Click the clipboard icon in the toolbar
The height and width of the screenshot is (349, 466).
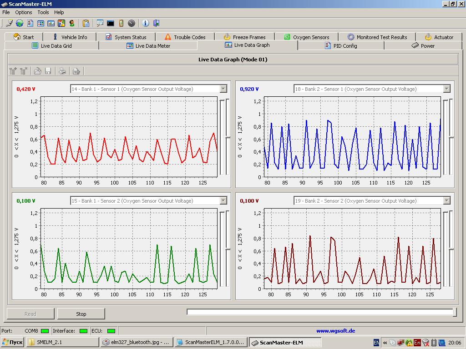click(x=86, y=23)
